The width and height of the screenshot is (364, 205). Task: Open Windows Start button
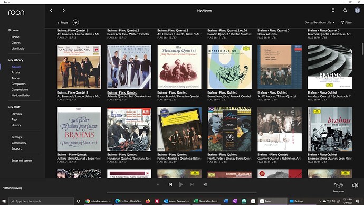coord(4,201)
